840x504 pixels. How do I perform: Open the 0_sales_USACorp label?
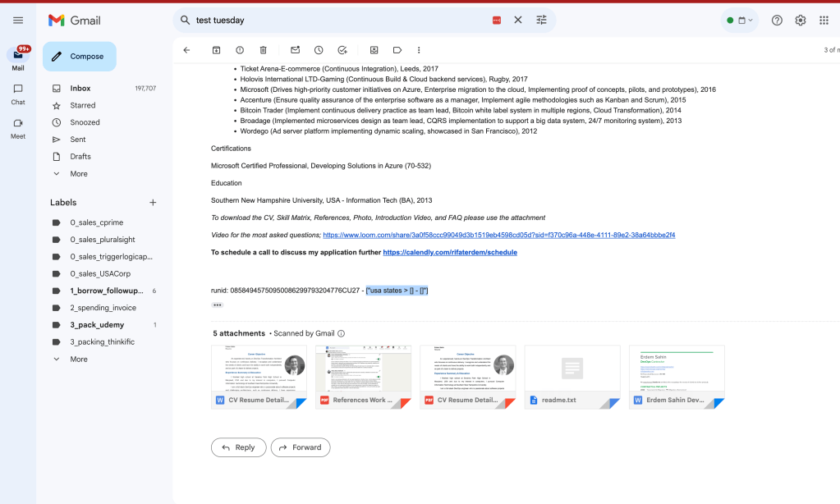coord(103,273)
